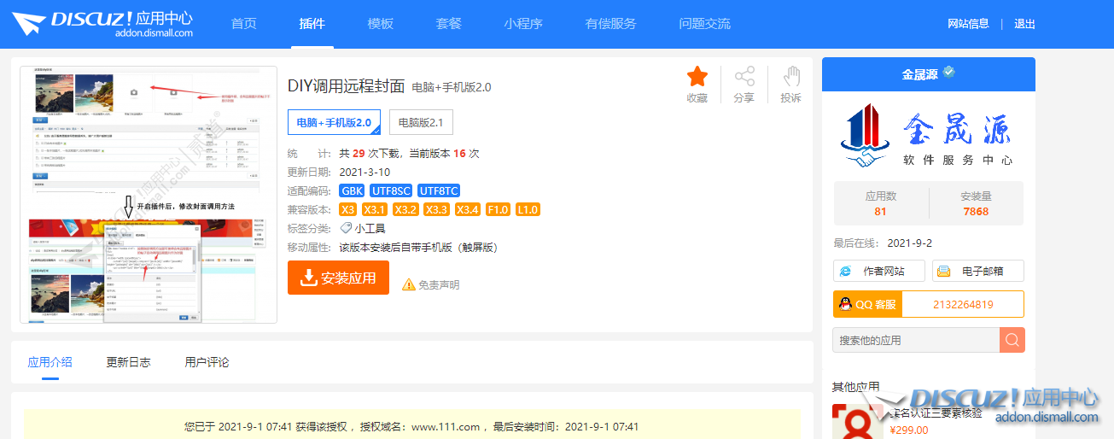Click the QQ 客服 button
1114x439 pixels.
click(867, 304)
